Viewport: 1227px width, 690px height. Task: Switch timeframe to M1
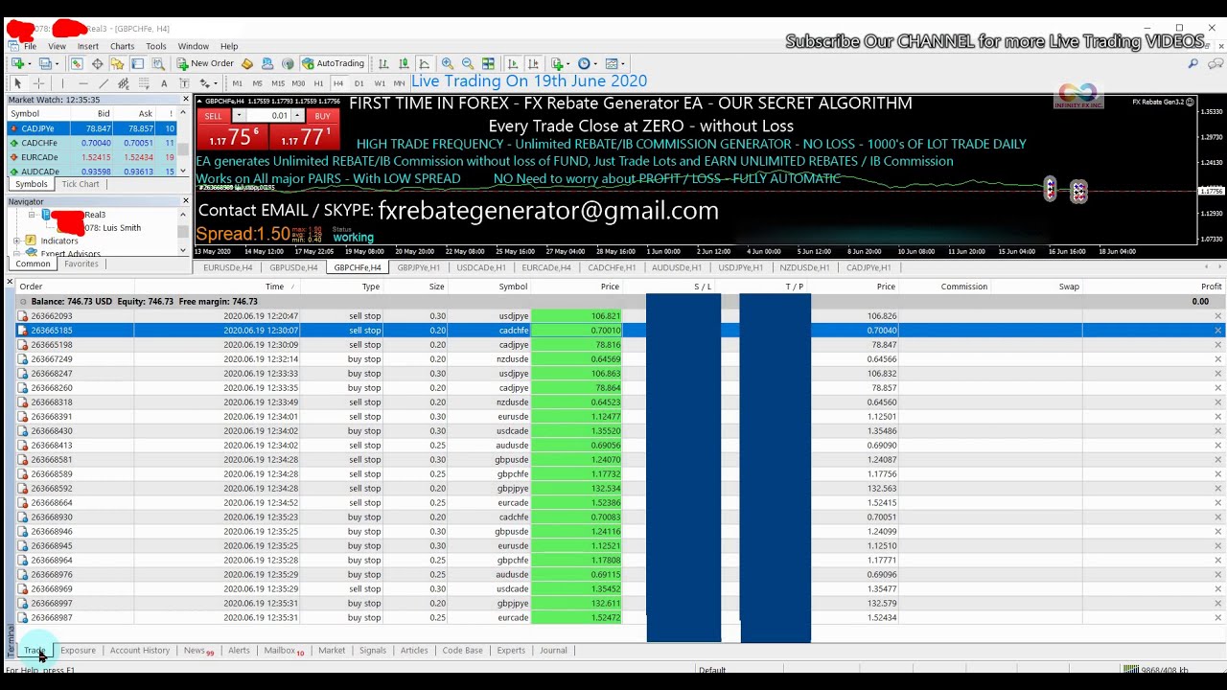(237, 83)
